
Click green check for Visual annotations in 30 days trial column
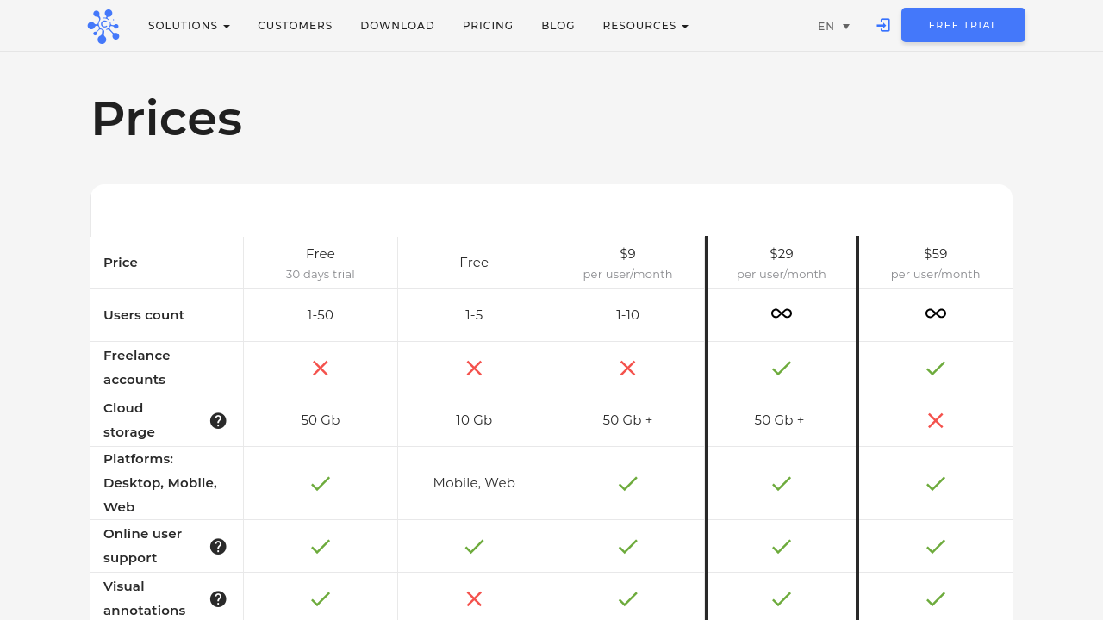click(x=321, y=598)
